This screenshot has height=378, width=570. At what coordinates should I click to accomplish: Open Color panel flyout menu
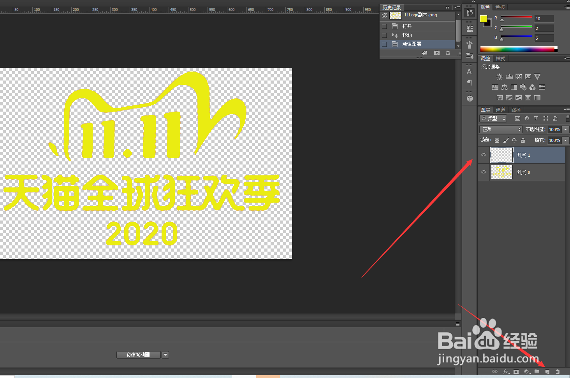click(566, 7)
